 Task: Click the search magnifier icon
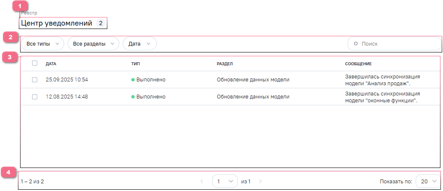coord(356,44)
